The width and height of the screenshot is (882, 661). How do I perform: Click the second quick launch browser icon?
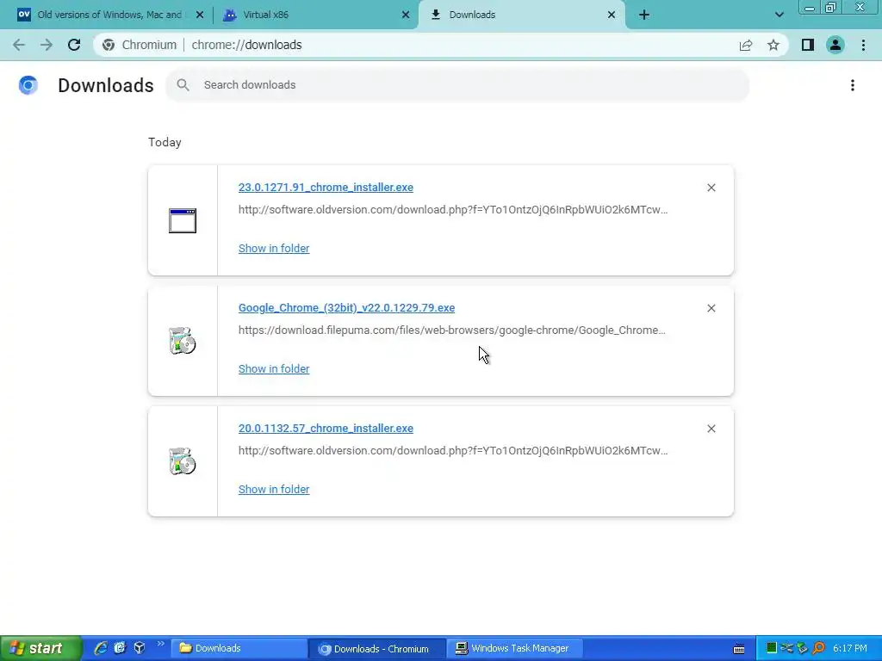[120, 648]
